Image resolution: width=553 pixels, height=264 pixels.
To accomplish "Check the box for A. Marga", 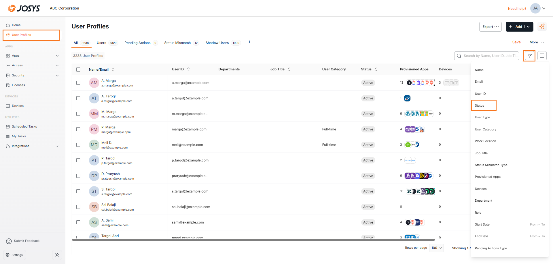I will (x=78, y=83).
